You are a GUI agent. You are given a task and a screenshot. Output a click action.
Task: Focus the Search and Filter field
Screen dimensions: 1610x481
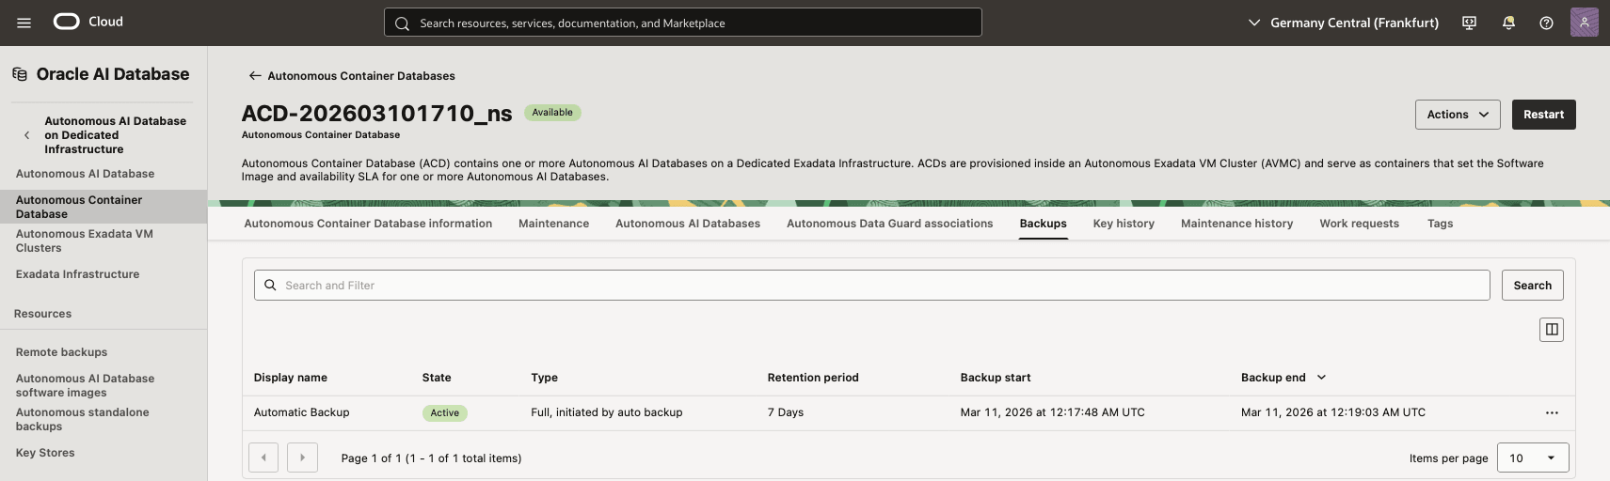click(871, 286)
